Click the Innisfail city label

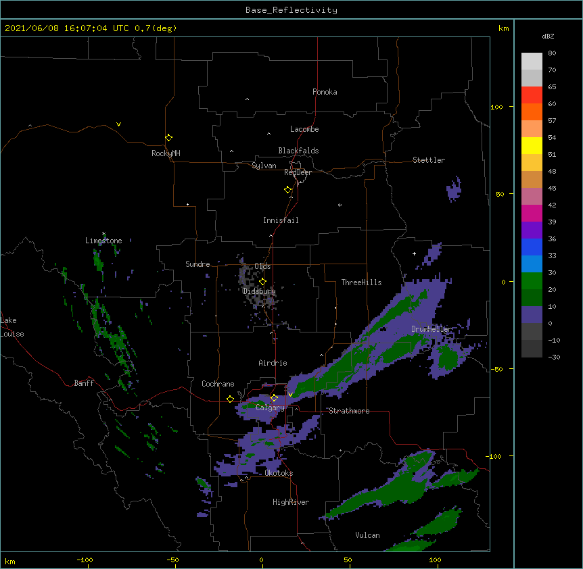point(281,220)
